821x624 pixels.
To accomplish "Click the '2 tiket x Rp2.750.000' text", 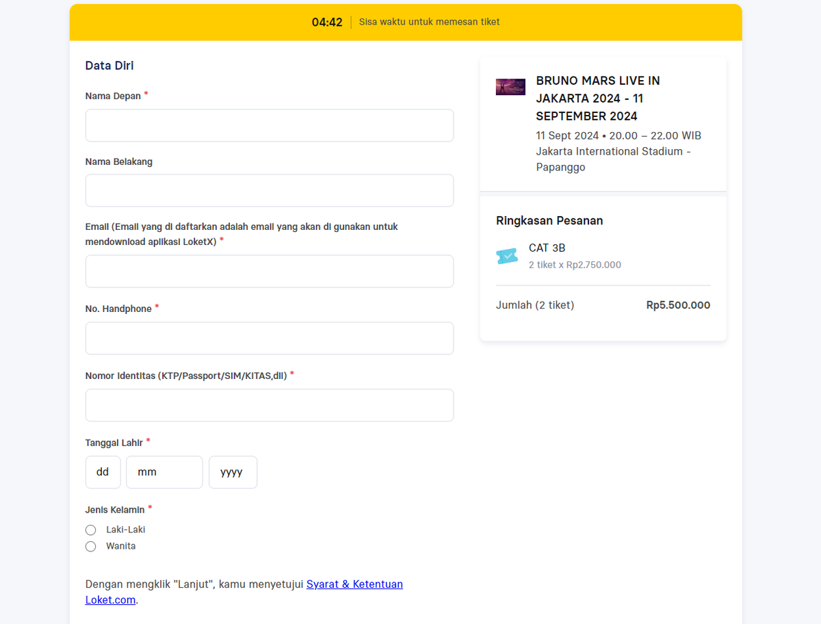I will coord(575,265).
